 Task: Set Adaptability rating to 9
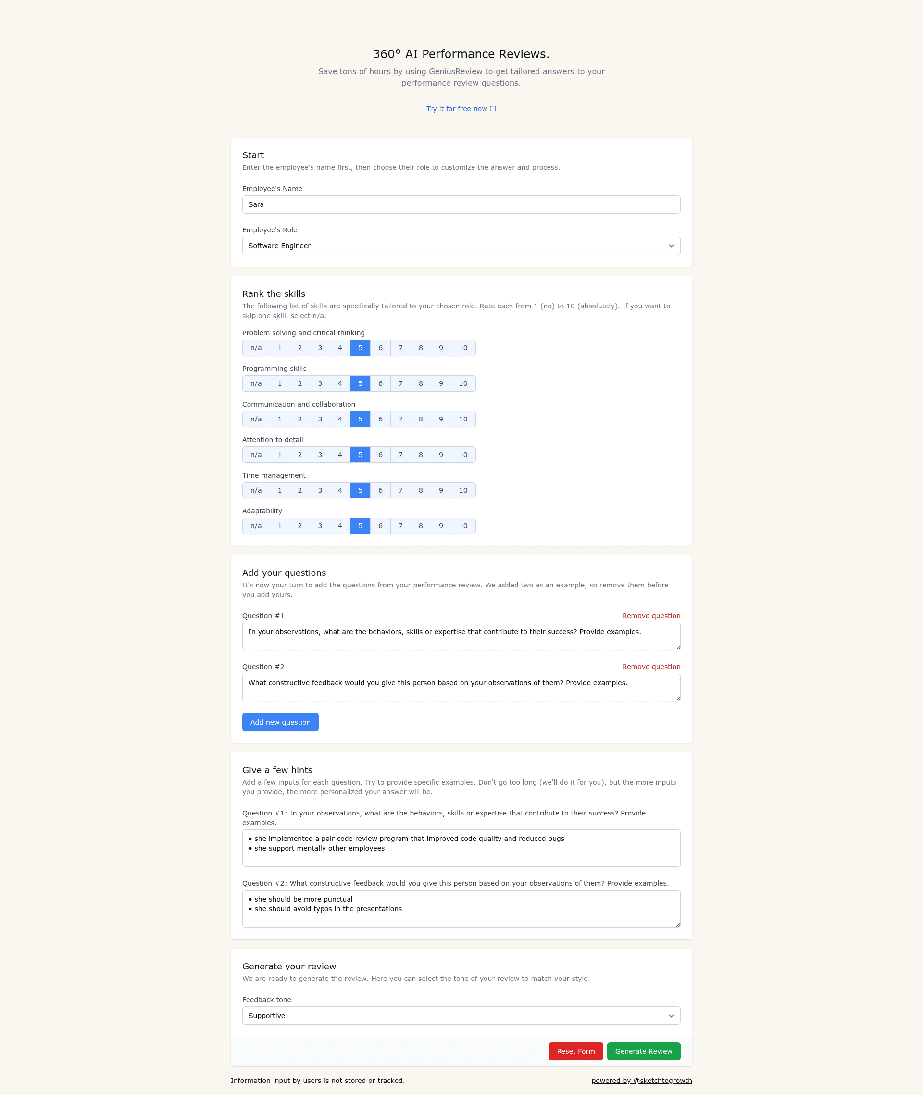(x=441, y=526)
